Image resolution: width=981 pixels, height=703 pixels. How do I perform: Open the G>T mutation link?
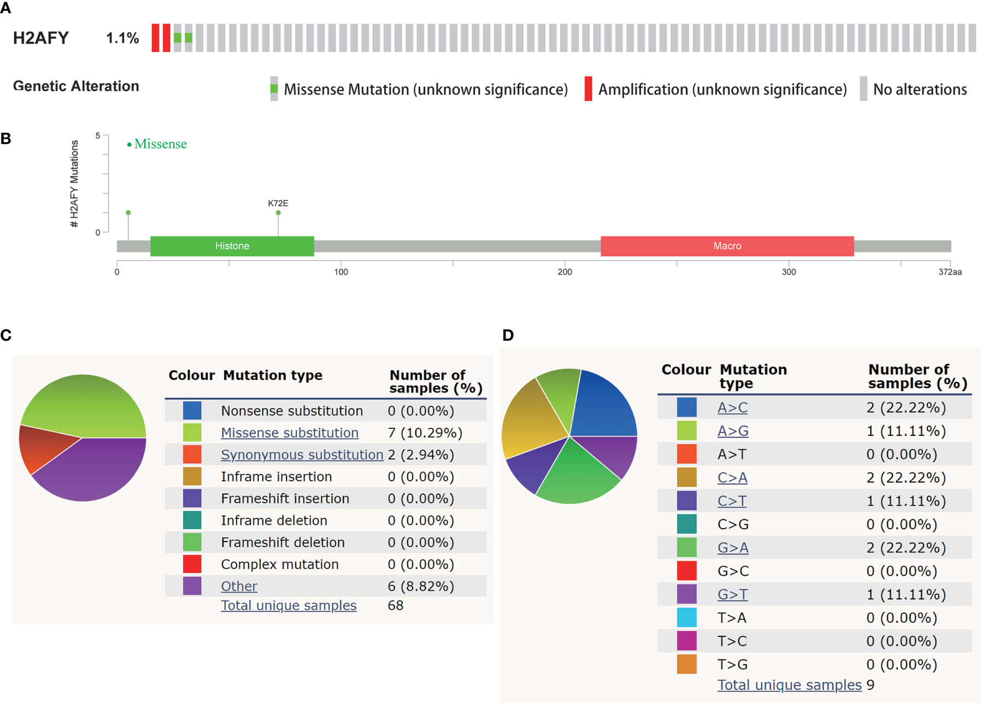(x=732, y=594)
